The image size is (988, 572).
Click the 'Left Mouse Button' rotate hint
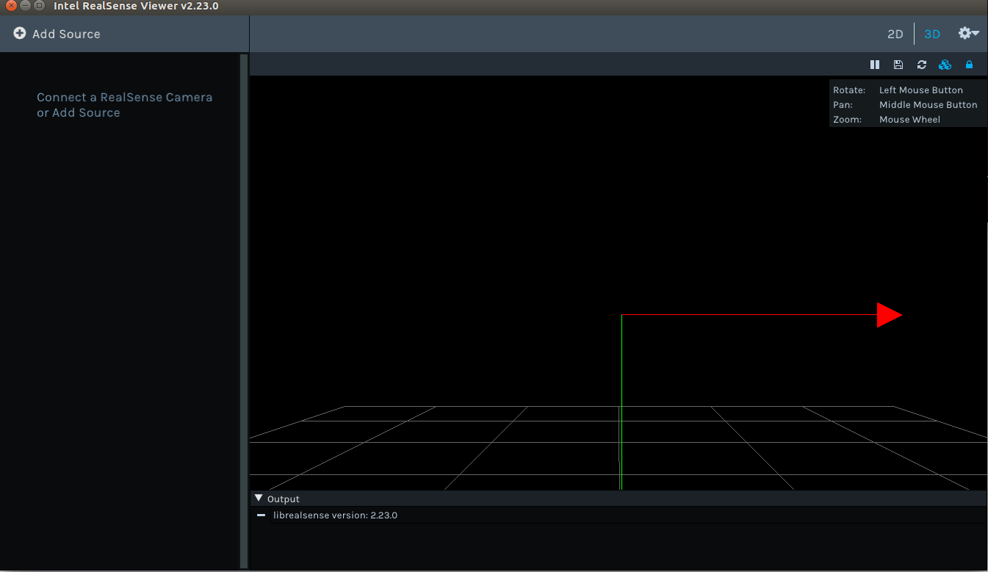(921, 90)
